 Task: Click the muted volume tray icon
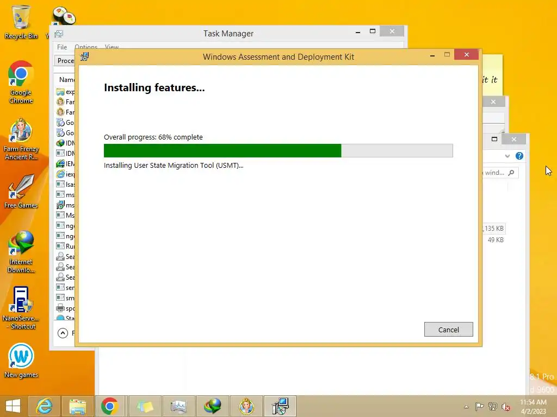506,406
